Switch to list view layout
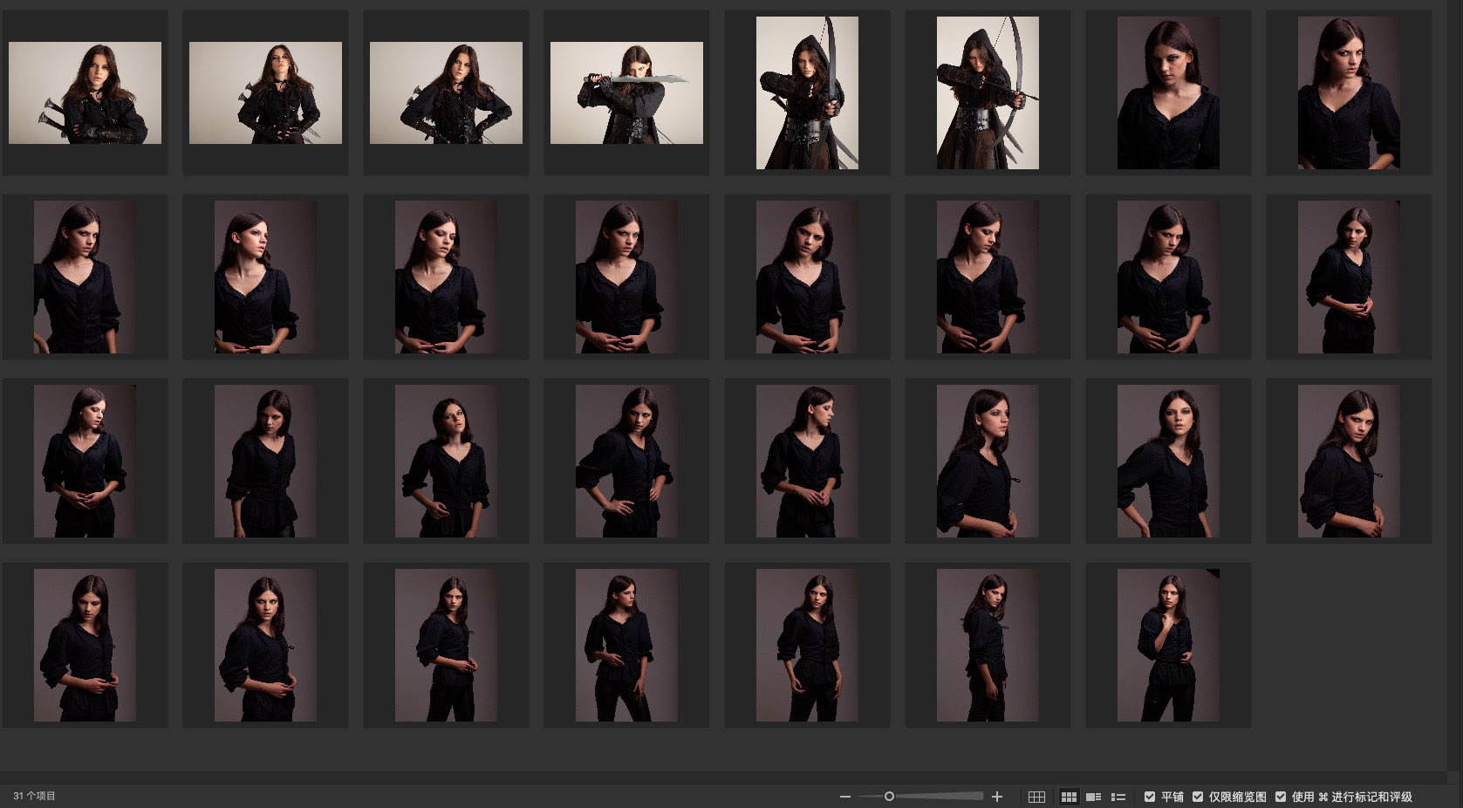 point(1118,797)
